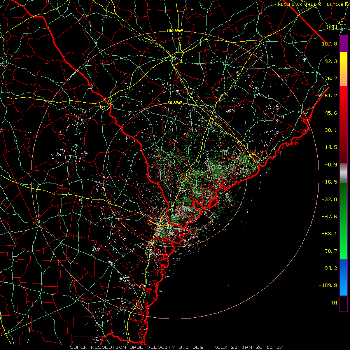This screenshot has width=350, height=350.
Task: Click the -47.6 velocity scale value
Action: pos(329,217)
